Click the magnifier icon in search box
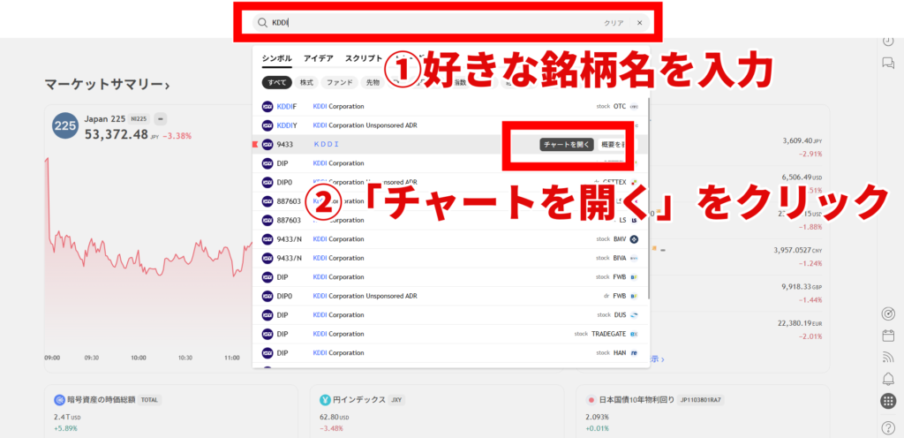904x438 pixels. 262,23
